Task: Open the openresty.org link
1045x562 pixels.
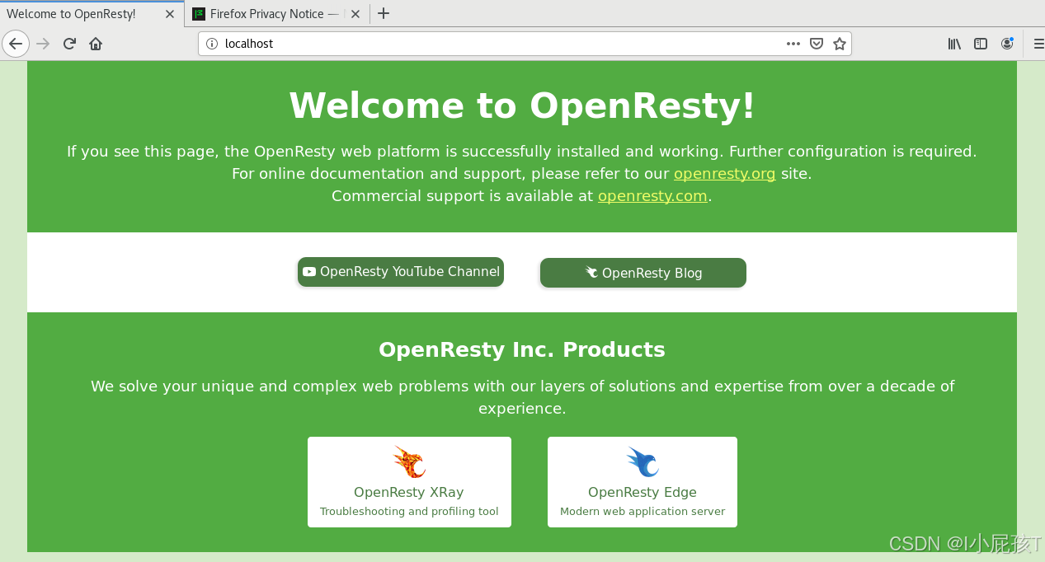Action: tap(724, 174)
